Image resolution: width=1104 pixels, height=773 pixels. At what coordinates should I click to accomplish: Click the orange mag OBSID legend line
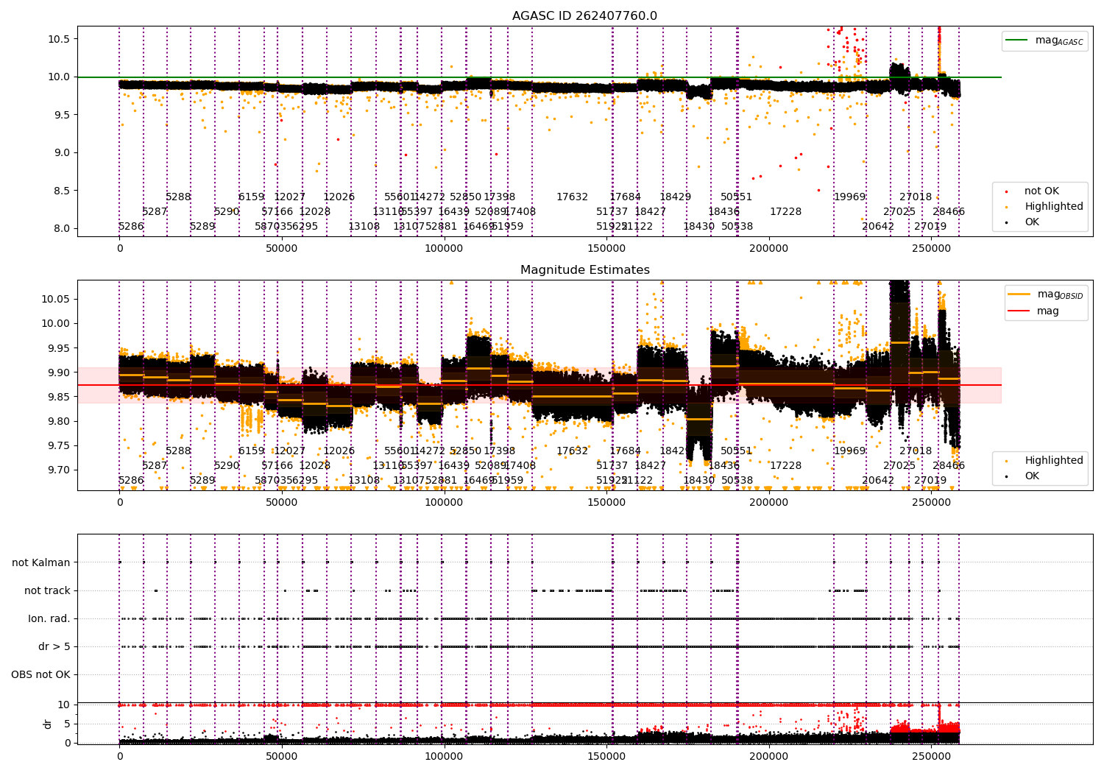(1019, 294)
